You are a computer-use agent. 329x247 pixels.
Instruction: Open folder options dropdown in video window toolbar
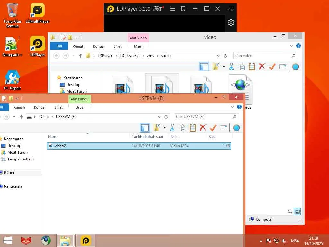tap(224, 67)
